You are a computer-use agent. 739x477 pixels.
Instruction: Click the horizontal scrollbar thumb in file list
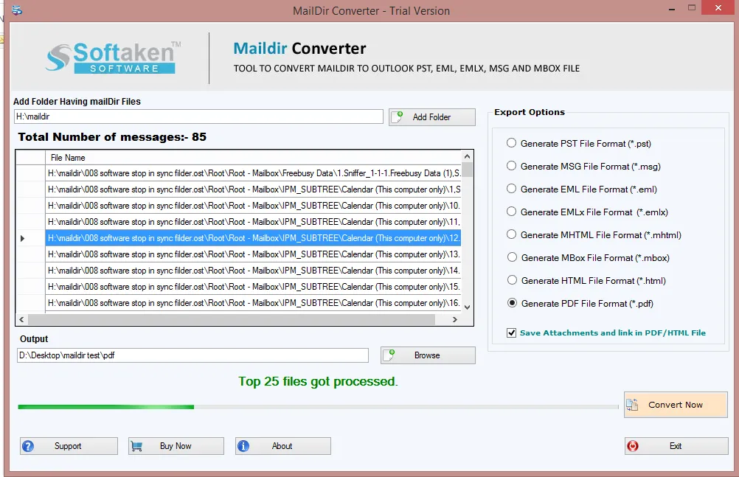(x=232, y=319)
